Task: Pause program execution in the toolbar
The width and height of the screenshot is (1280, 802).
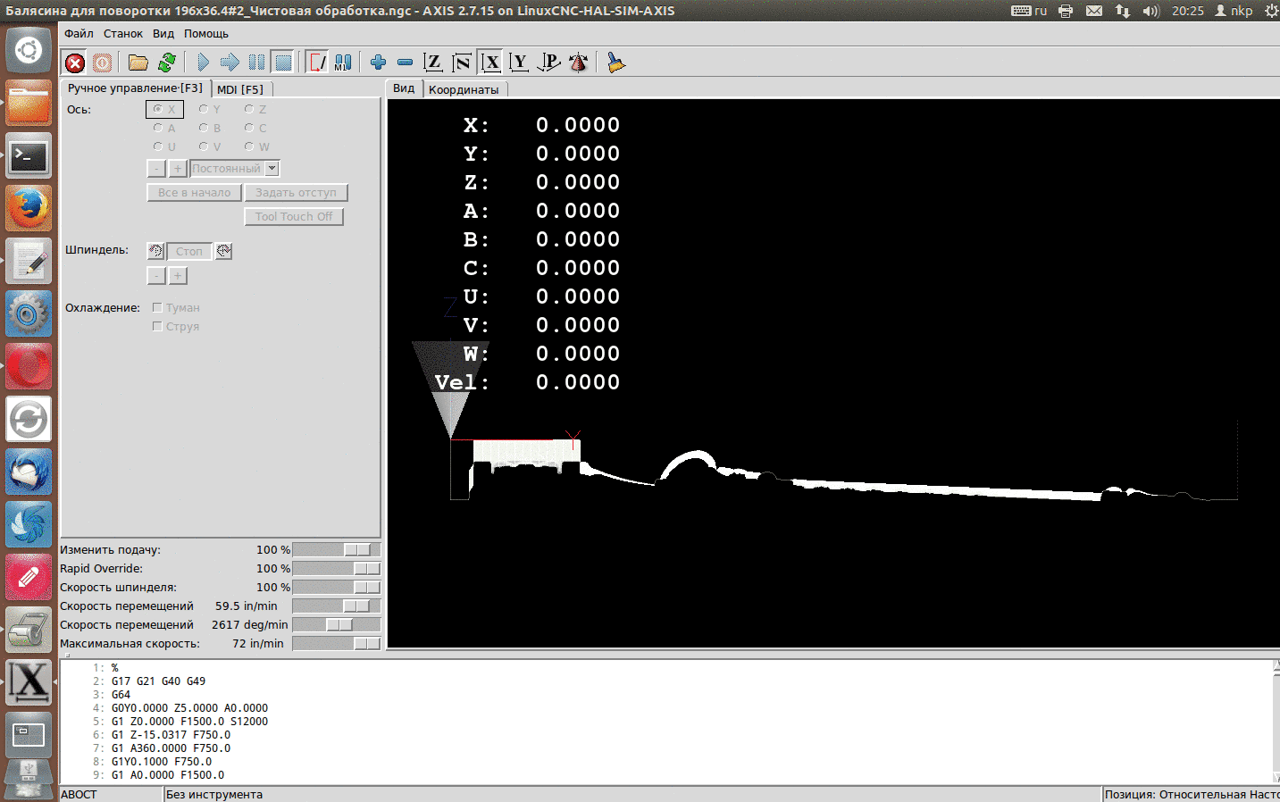Action: [256, 63]
